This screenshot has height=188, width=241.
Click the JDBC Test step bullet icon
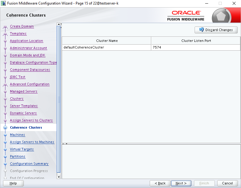(5, 77)
